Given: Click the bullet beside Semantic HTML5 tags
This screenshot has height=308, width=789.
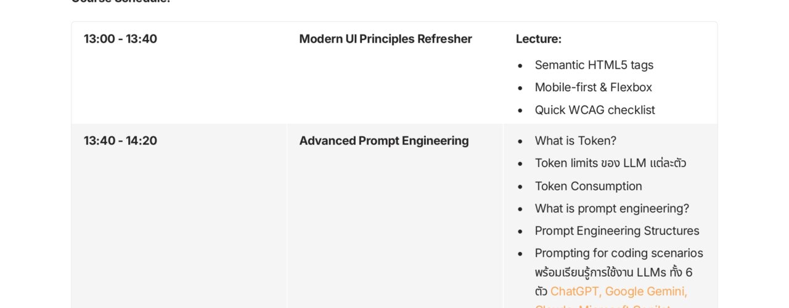Looking at the screenshot, I should point(520,65).
